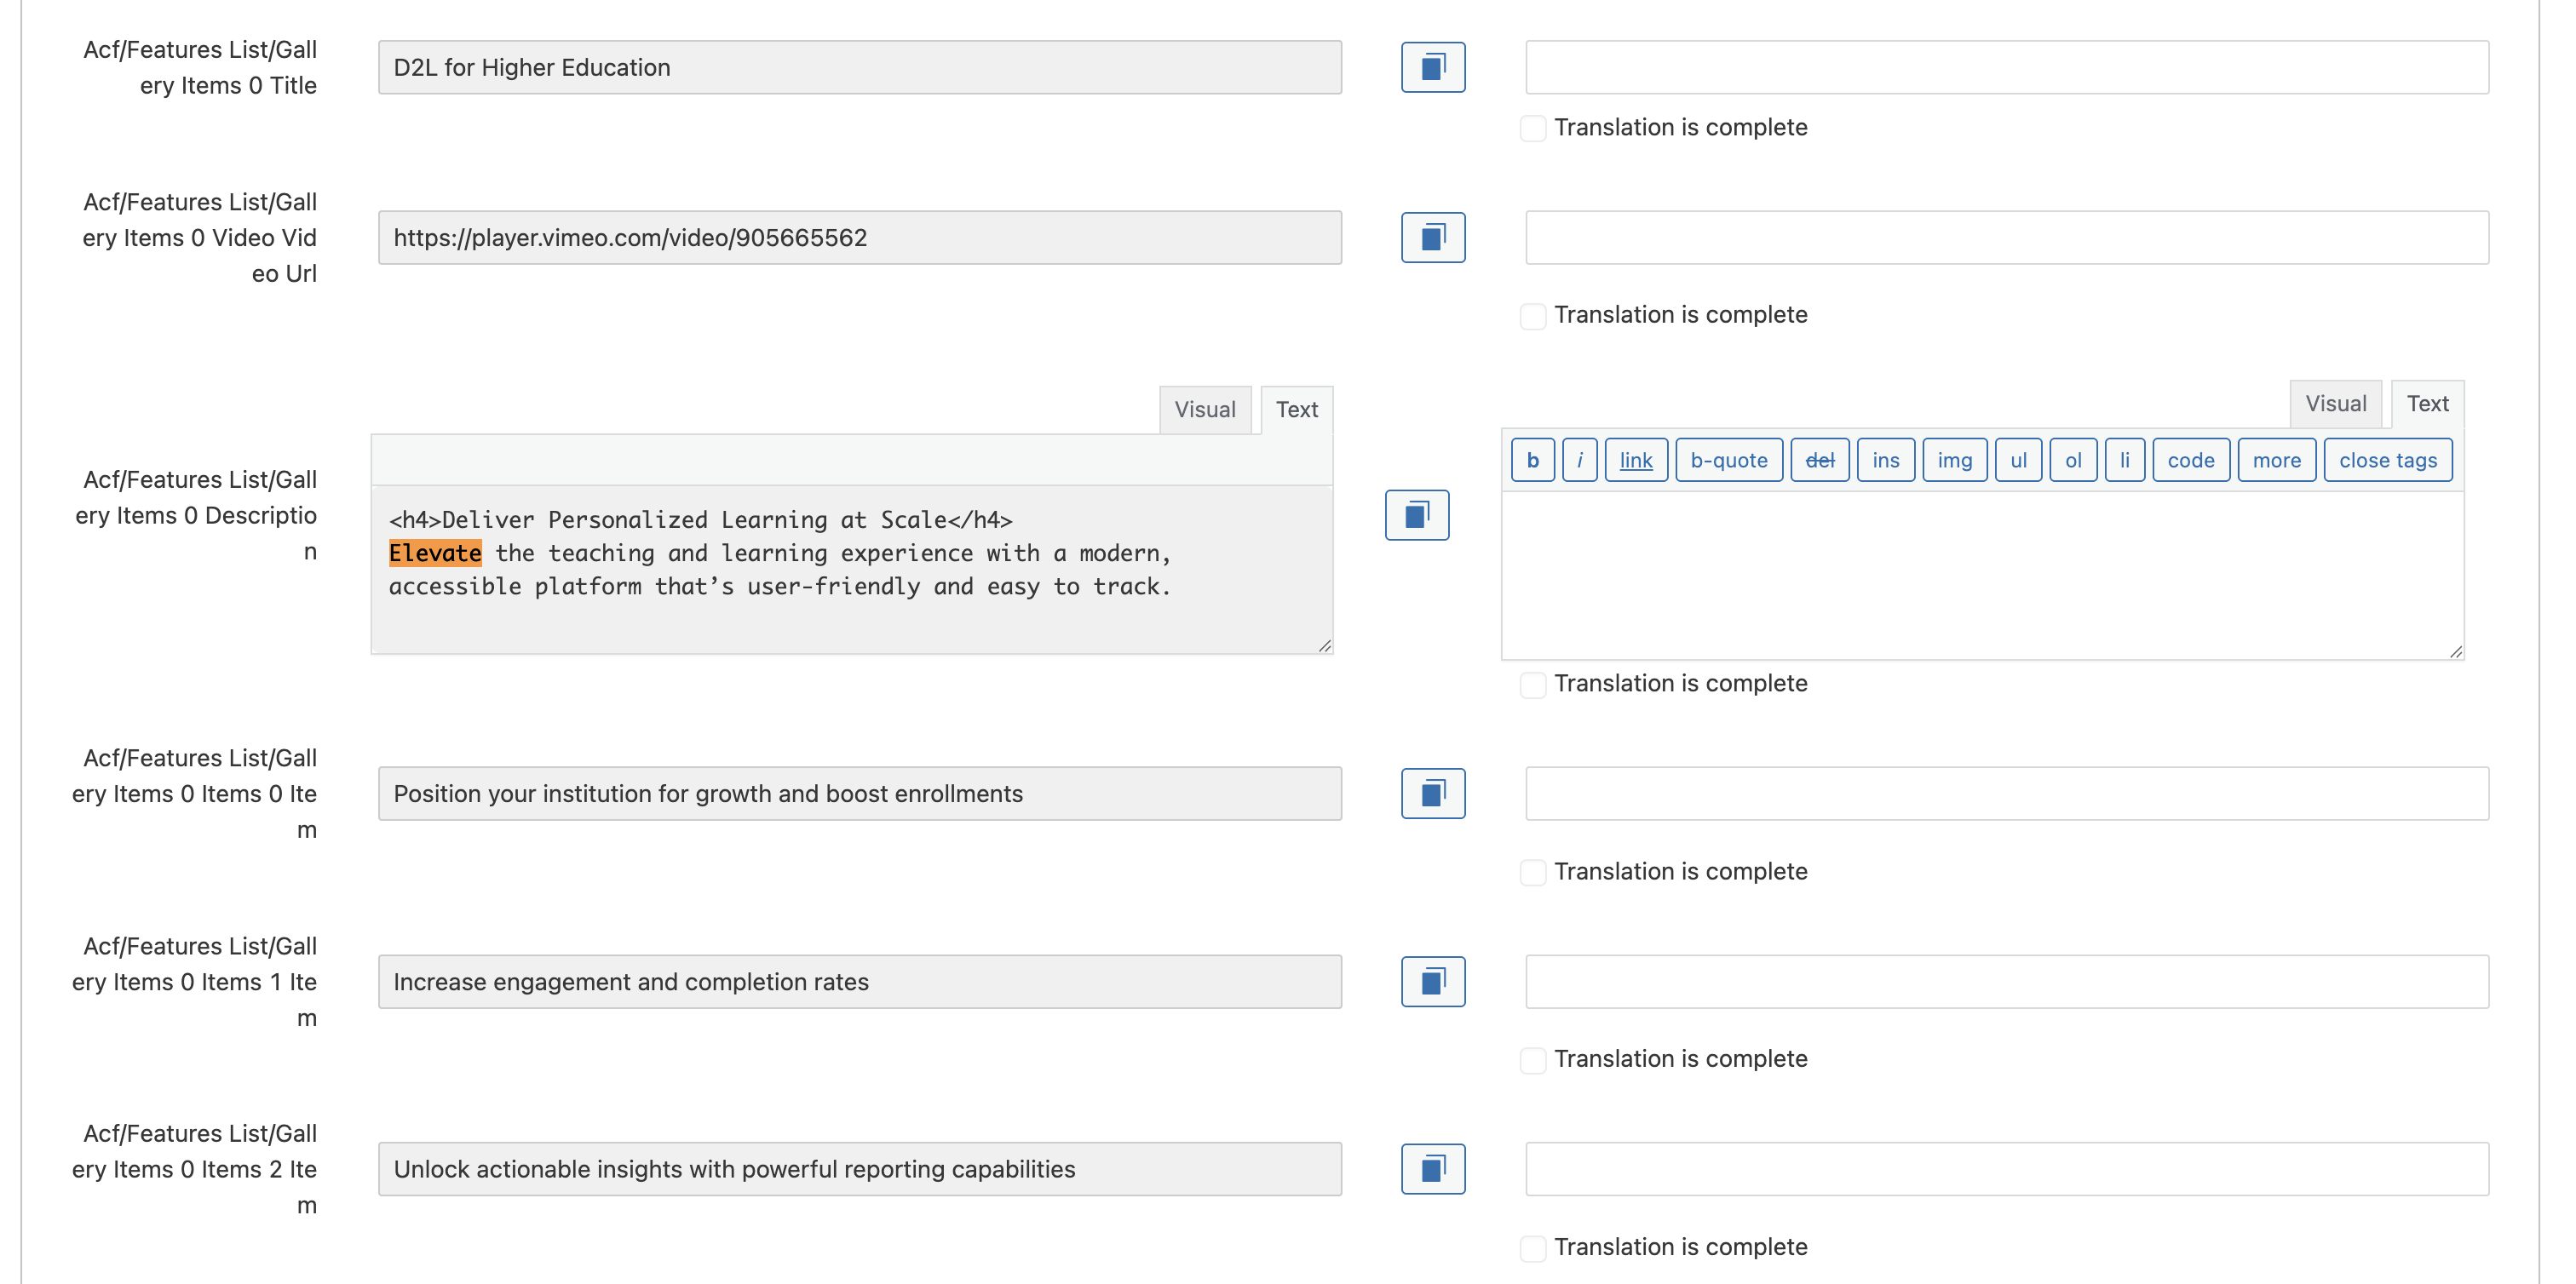Copy the Vimeo video URL to the translation field
2576x1284 pixels.
point(1432,238)
